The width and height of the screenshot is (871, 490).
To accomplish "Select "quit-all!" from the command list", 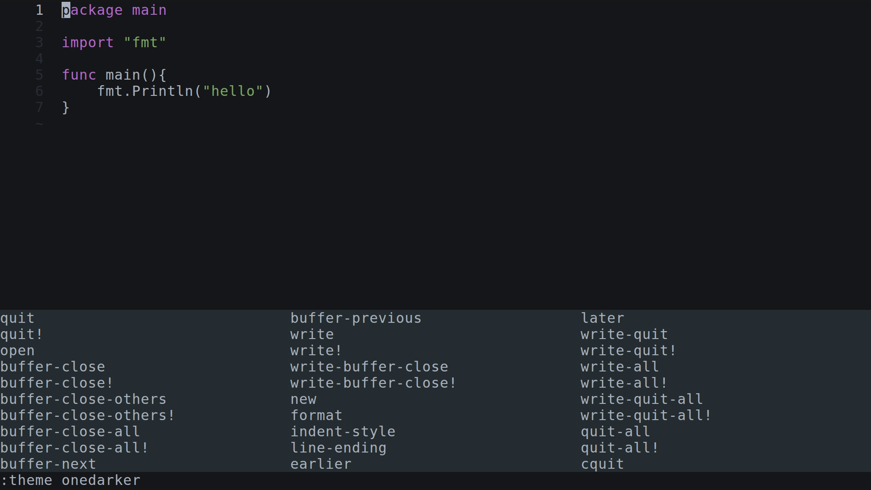I will (620, 448).
